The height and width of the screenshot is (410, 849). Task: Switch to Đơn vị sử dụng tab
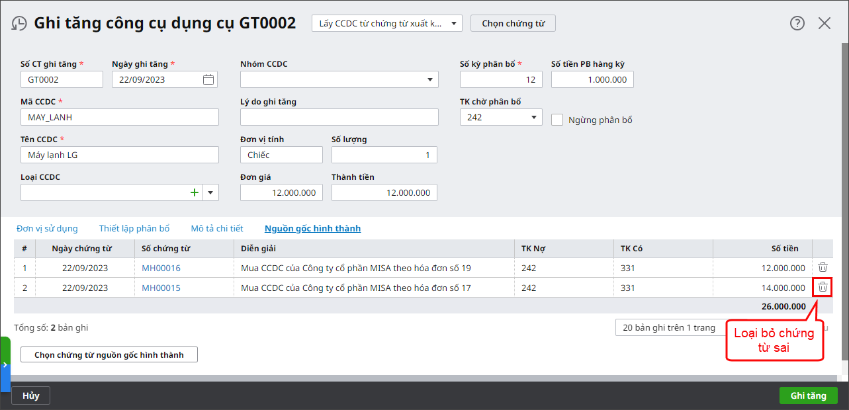pos(47,228)
